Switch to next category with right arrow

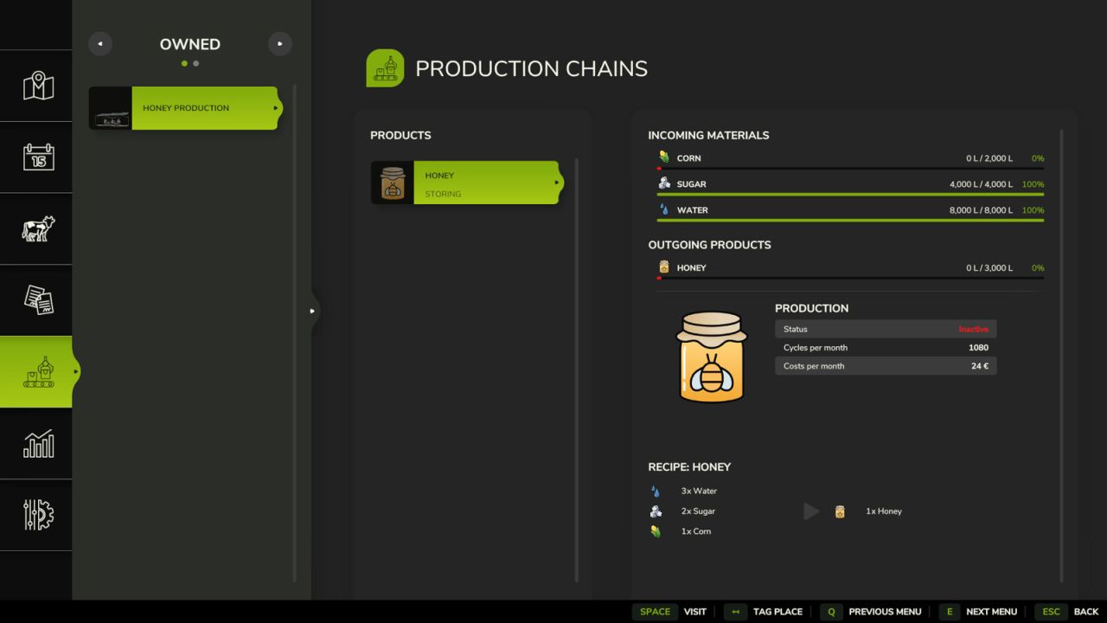pyautogui.click(x=279, y=44)
